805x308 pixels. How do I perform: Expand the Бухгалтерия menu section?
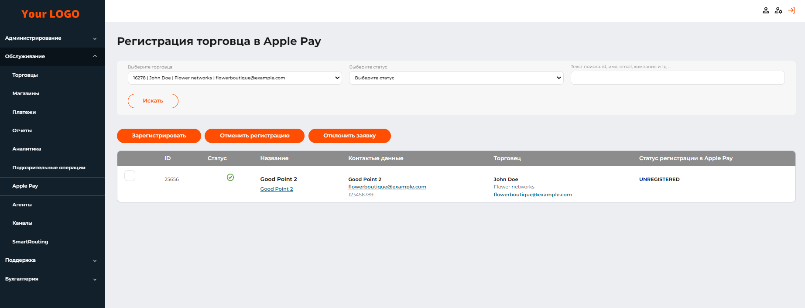coord(52,279)
